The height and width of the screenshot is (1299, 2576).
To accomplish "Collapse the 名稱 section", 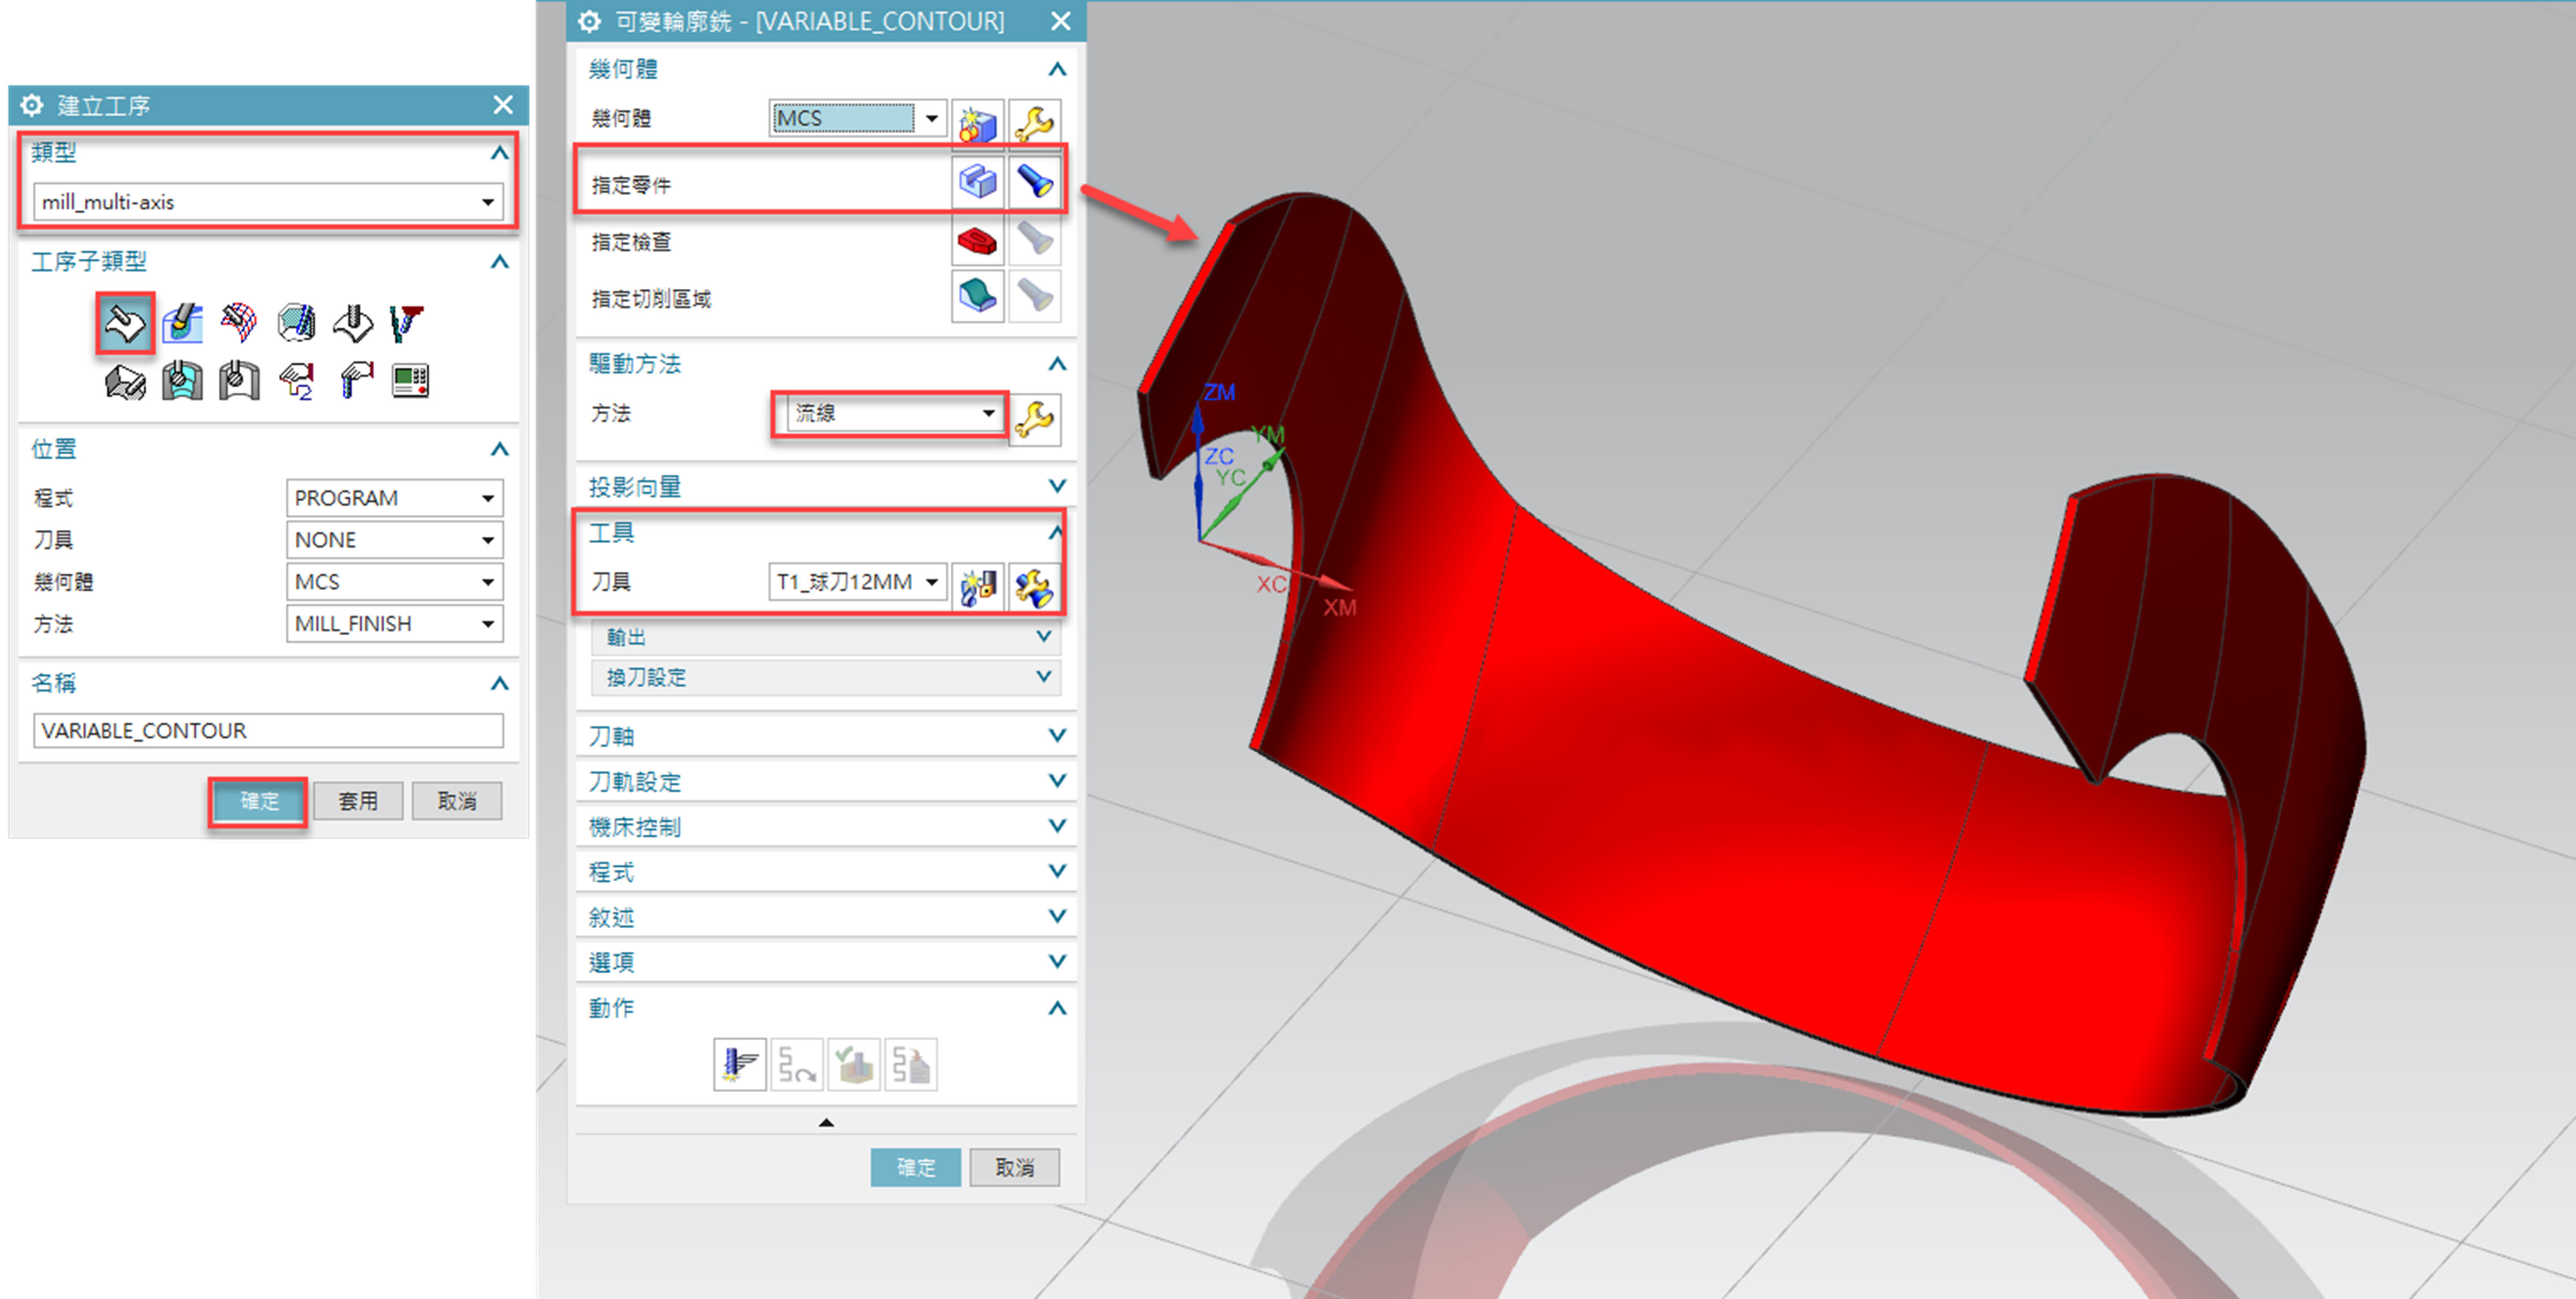I will 500,684.
